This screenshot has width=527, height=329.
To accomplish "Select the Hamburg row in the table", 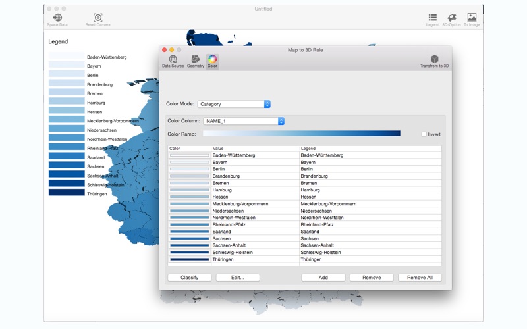I will pyautogui.click(x=303, y=190).
